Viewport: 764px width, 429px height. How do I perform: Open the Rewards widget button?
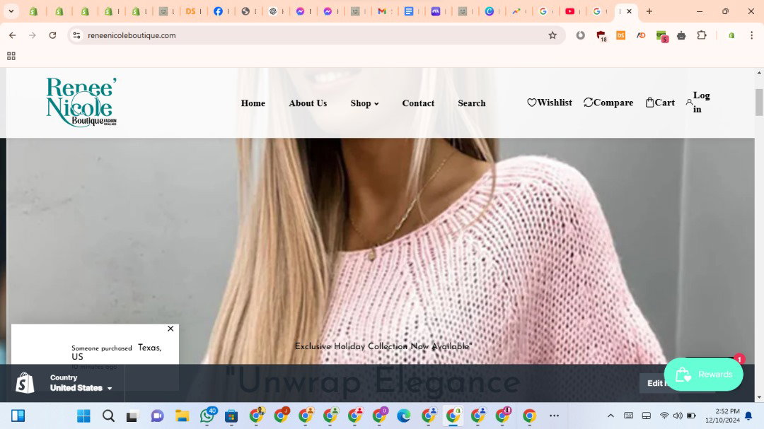[704, 375]
